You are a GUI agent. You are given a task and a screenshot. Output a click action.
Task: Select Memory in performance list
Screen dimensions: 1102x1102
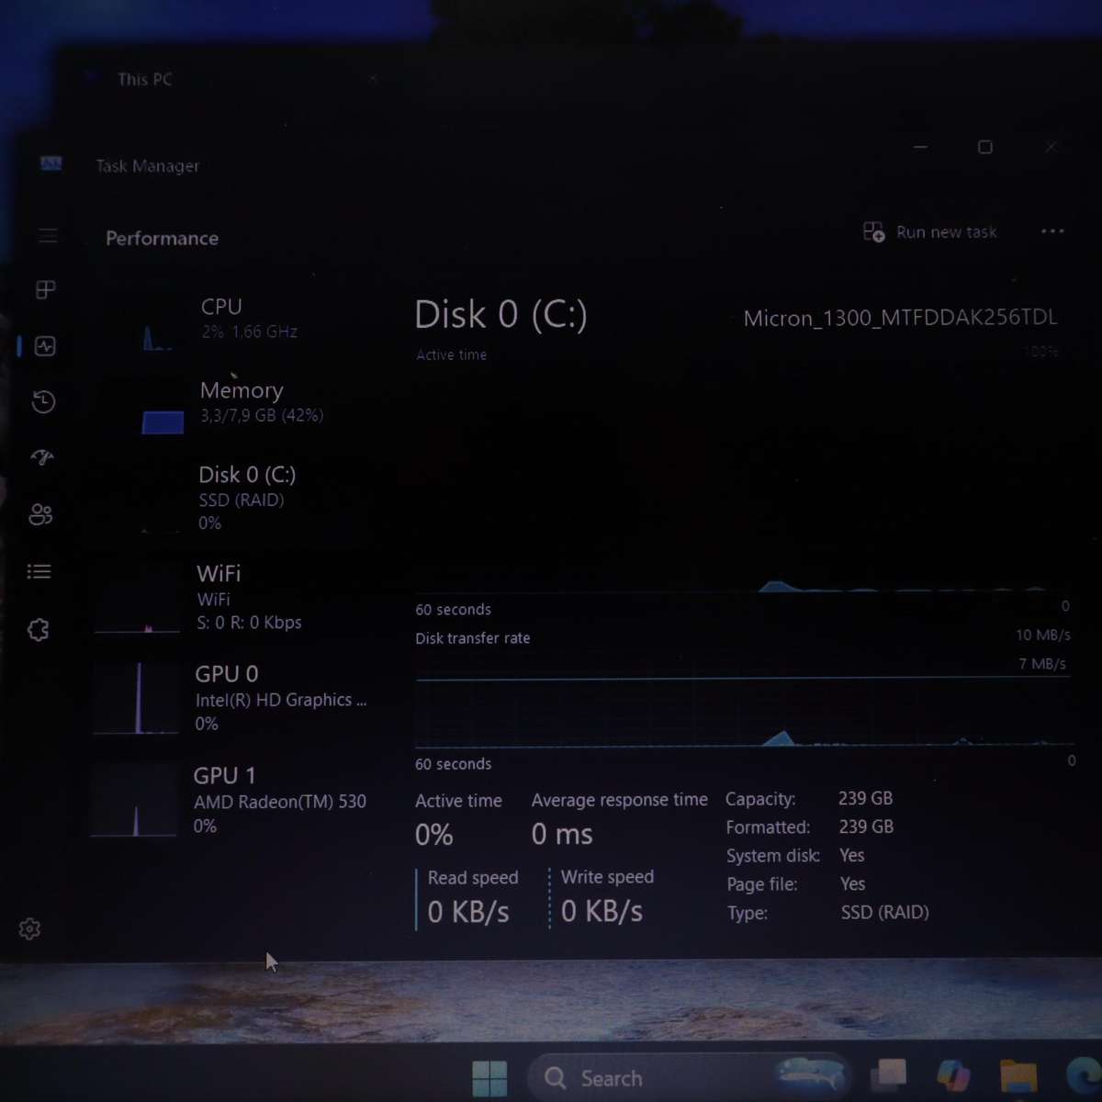[239, 402]
